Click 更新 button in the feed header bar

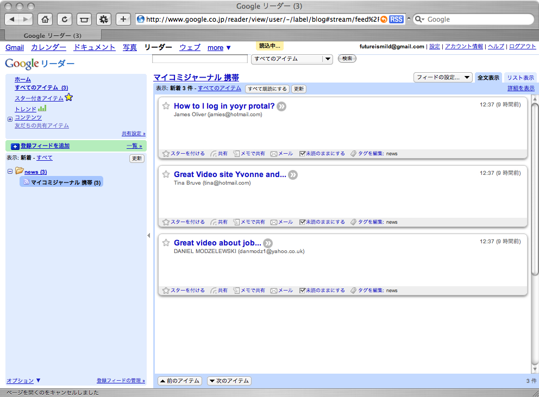pos(299,89)
